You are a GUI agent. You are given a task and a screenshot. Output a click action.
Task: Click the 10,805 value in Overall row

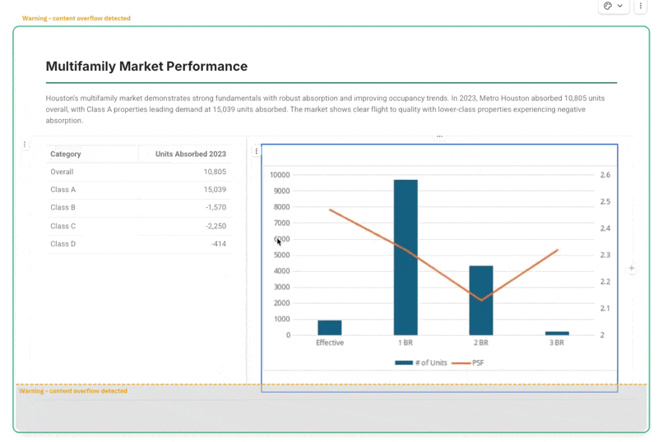pos(214,172)
